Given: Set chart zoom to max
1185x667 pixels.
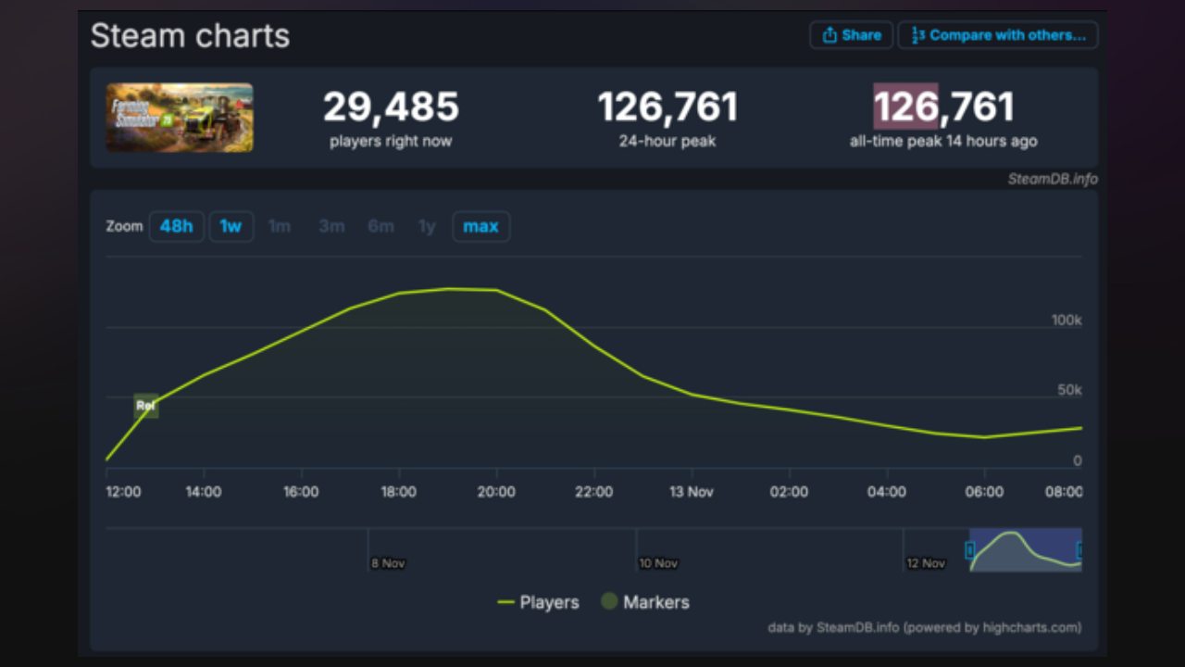Looking at the screenshot, I should (x=480, y=226).
